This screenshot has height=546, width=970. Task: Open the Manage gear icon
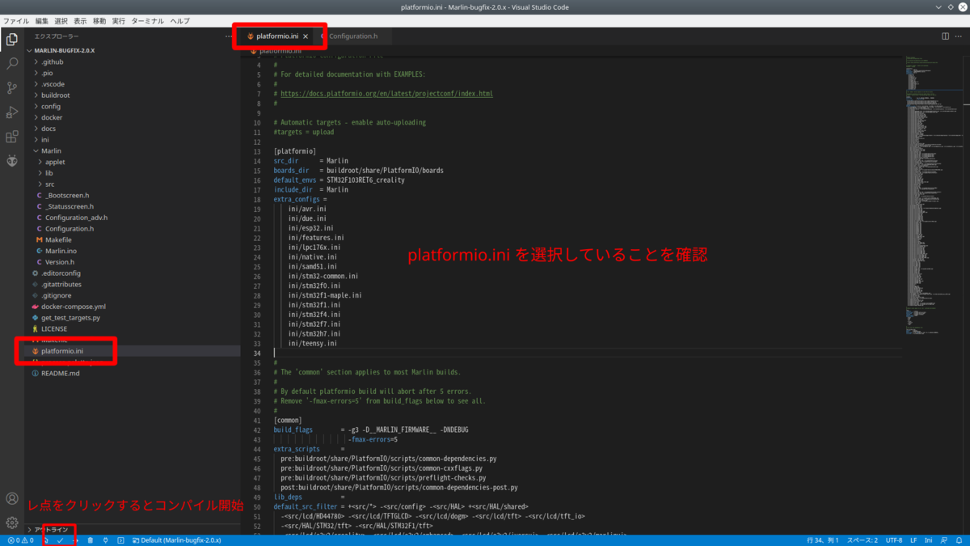click(x=12, y=523)
